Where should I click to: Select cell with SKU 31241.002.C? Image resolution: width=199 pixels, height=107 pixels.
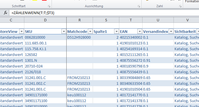pyautogui.click(x=45, y=84)
